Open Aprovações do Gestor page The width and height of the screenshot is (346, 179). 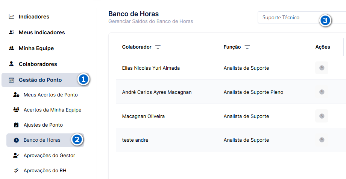click(x=49, y=155)
